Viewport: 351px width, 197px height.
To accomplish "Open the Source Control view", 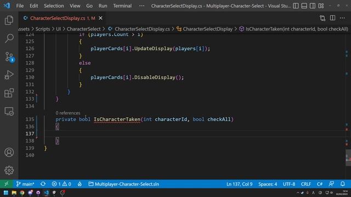I will (9, 57).
